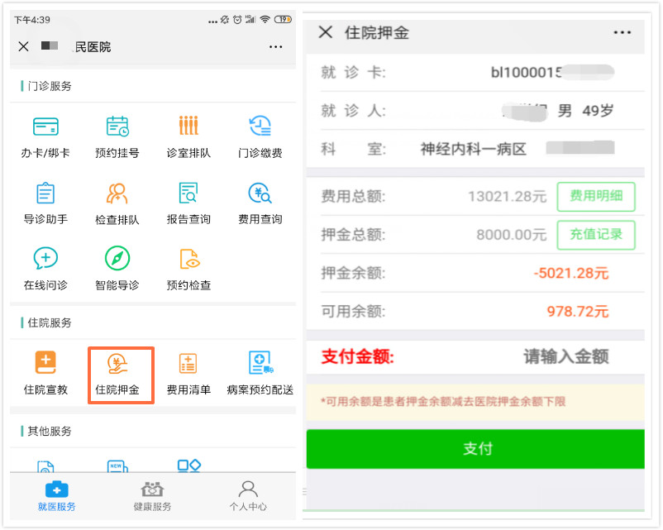
Task: Select the 13021.28元 total fee value
Action: pyautogui.click(x=508, y=197)
